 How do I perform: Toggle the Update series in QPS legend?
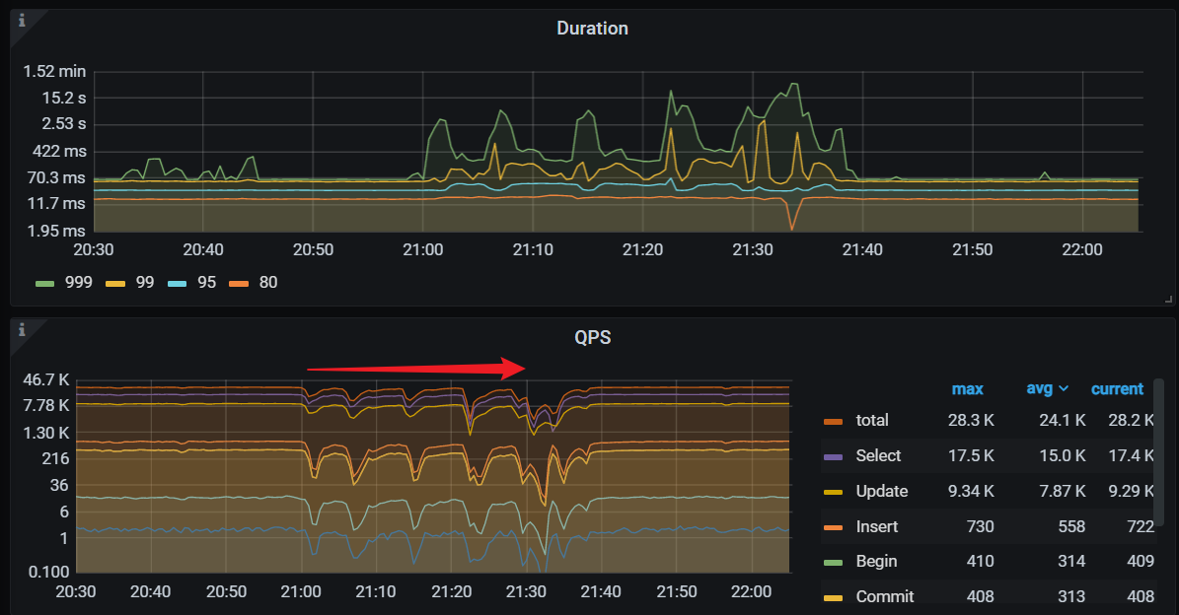coord(881,491)
